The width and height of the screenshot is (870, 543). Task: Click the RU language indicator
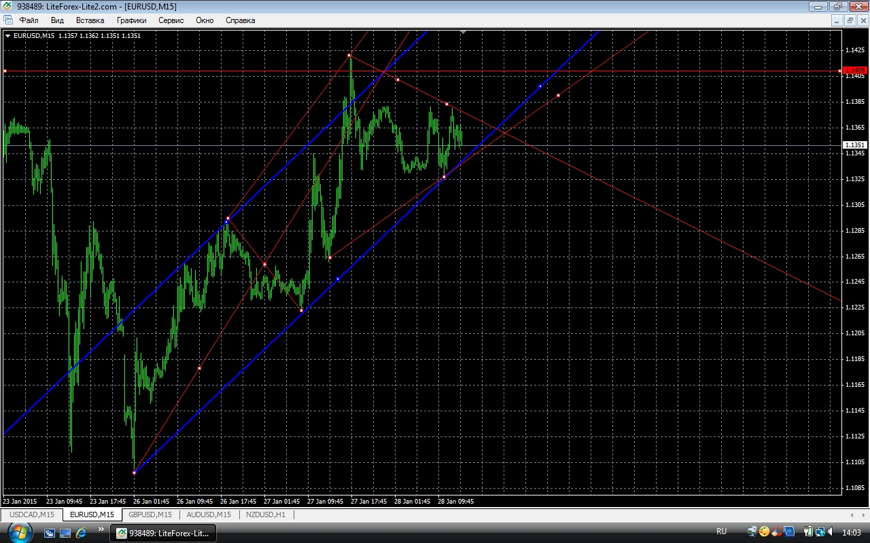721,531
